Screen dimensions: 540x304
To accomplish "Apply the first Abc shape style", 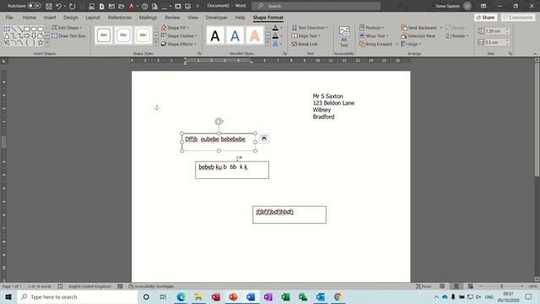I will (x=104, y=35).
